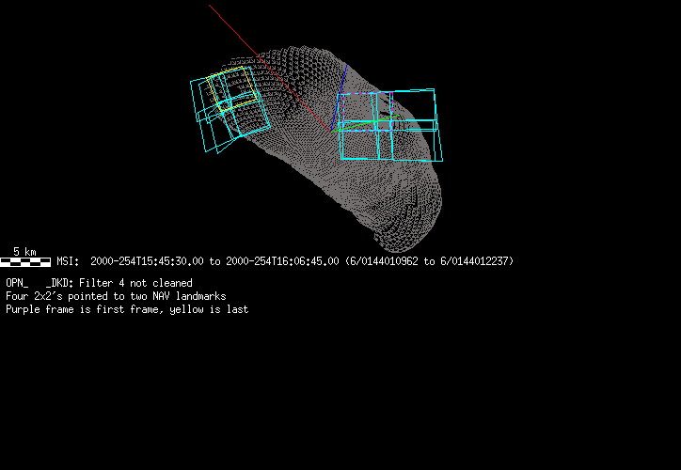Click 'Four 2x2's pointed to two NAV landmarks'
681x470 pixels.
(116, 296)
